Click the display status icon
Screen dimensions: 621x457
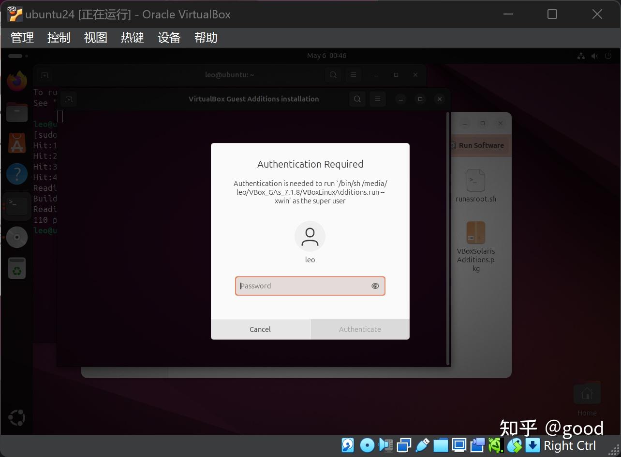tap(458, 445)
